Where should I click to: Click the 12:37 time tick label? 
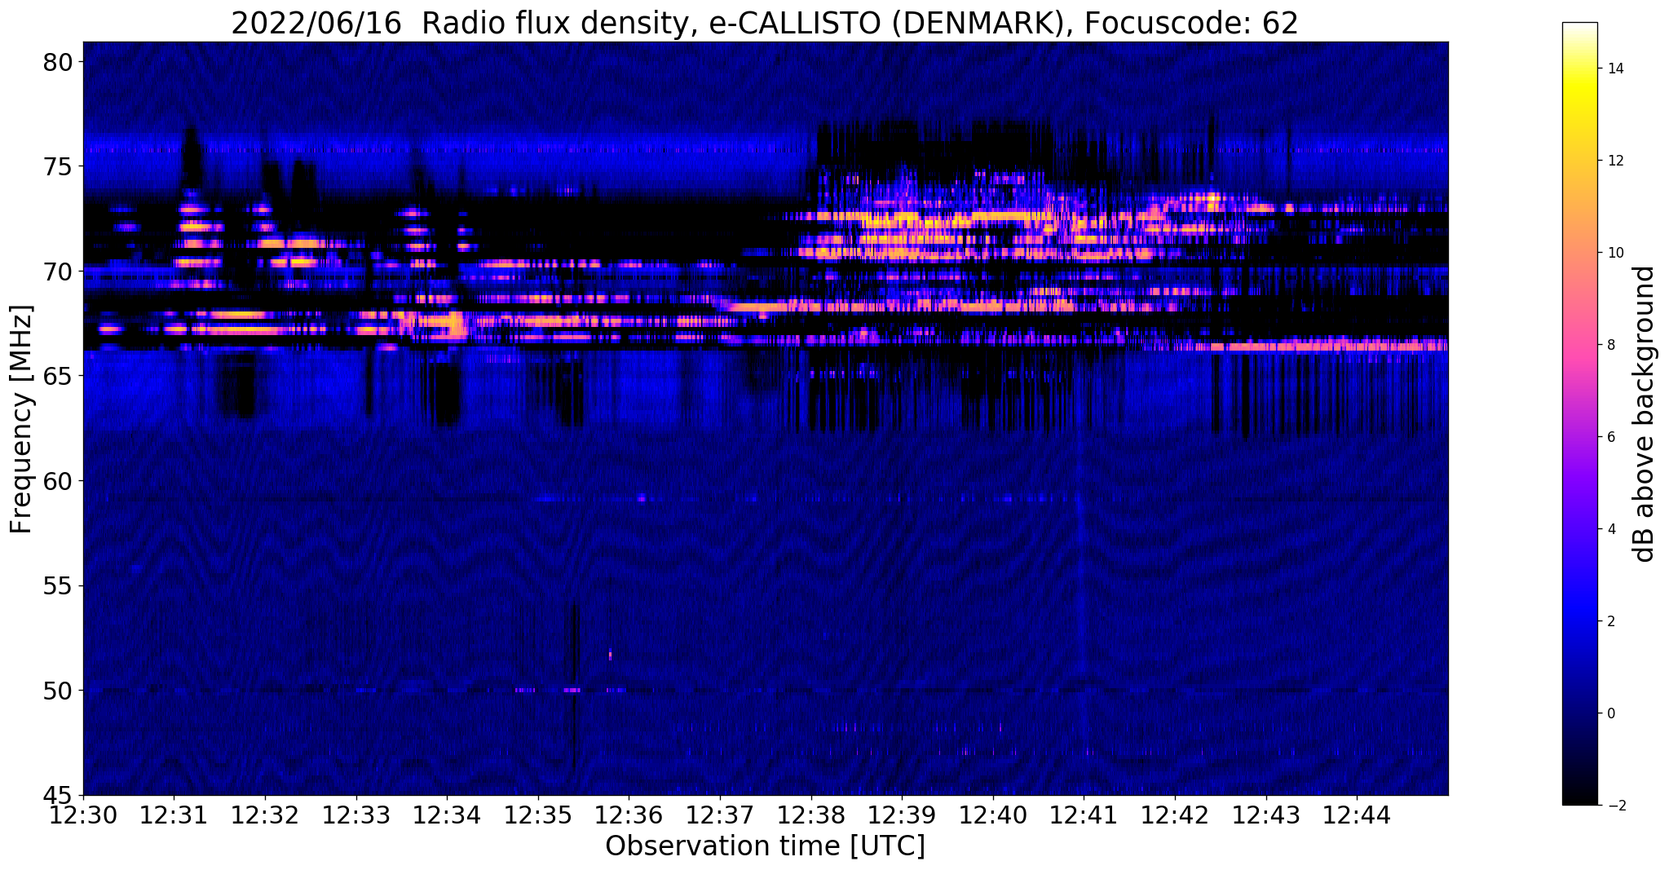(720, 815)
